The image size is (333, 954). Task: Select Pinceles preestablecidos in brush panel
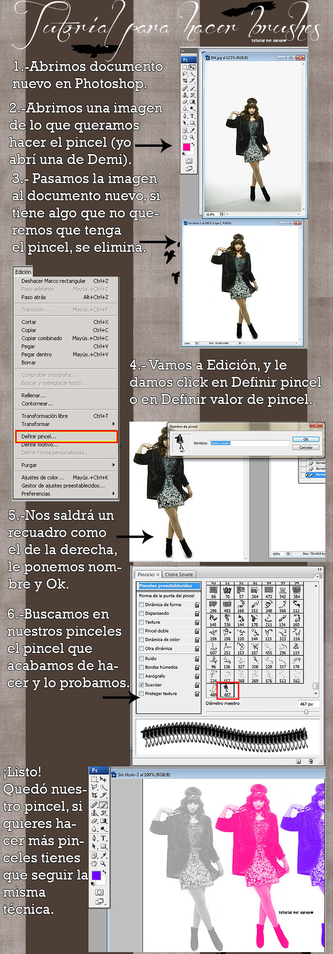[169, 586]
